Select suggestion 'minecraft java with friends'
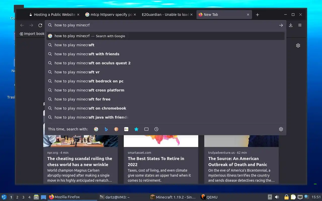This screenshot has width=322, height=201. tap(166, 117)
